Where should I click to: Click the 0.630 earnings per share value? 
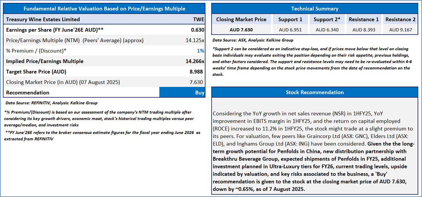198,30
